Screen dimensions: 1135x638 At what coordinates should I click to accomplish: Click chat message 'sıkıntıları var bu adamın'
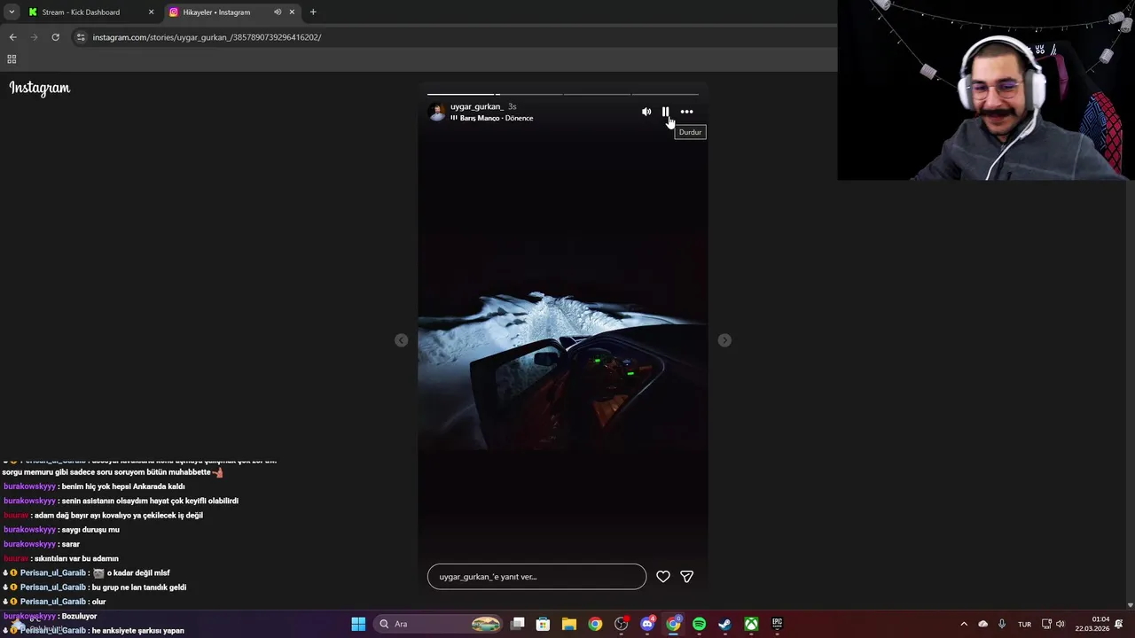coord(76,559)
